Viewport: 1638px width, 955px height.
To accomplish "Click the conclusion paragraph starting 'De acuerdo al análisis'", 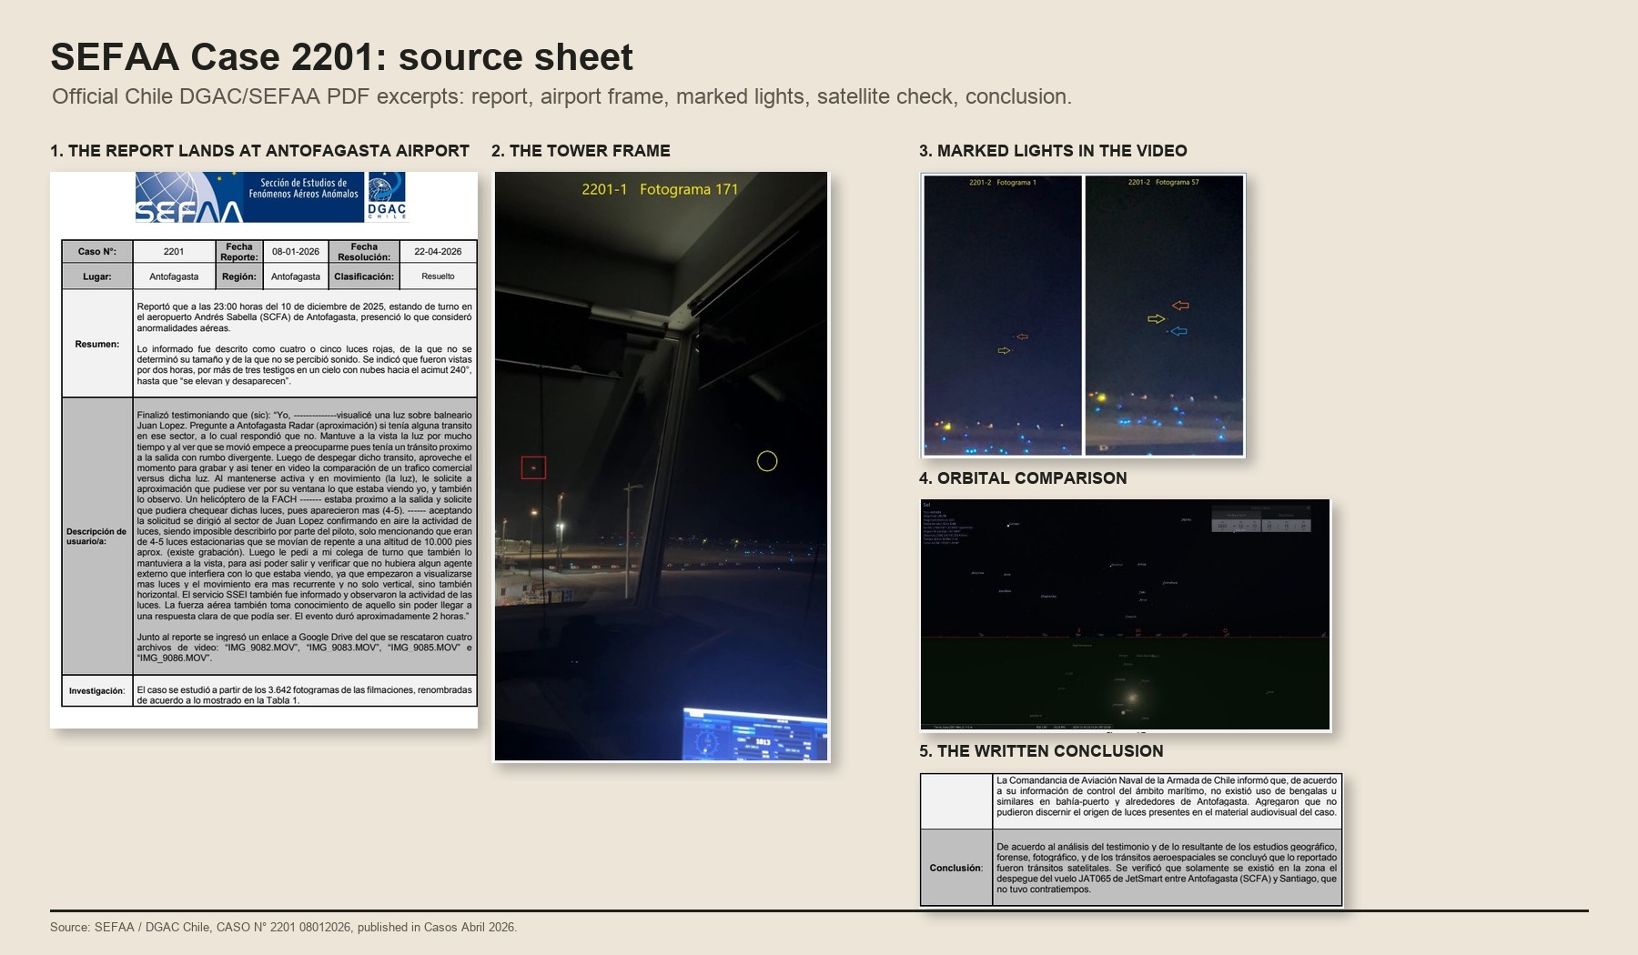I will [1167, 868].
